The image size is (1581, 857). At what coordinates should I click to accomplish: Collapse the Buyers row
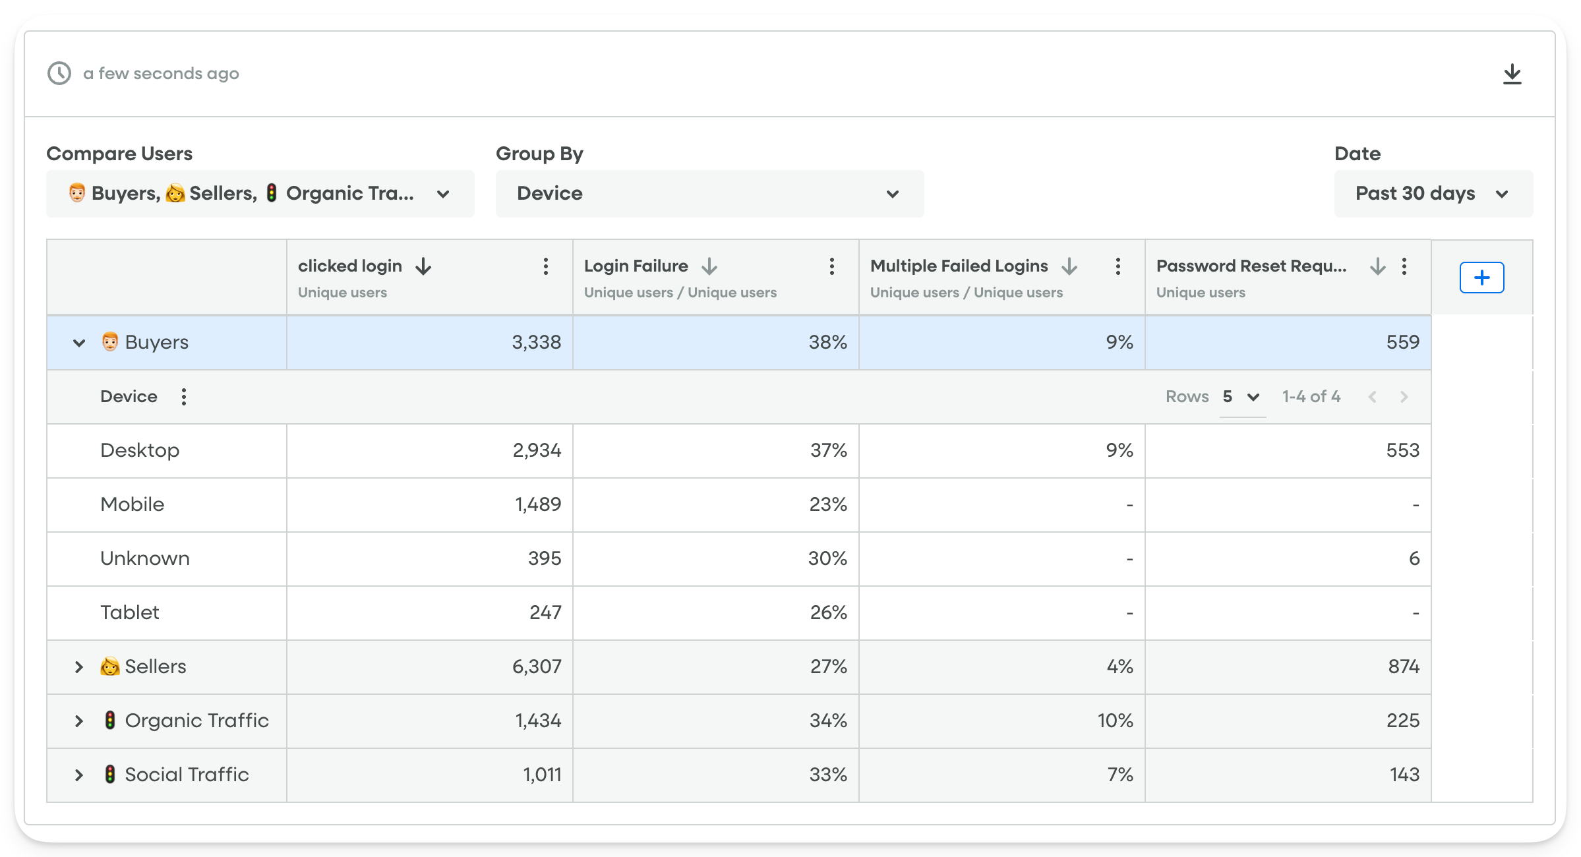(x=79, y=343)
